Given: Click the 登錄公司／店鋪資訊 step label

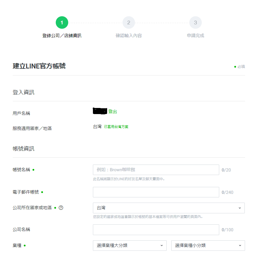Looking at the screenshot, I should pyautogui.click(x=62, y=35).
